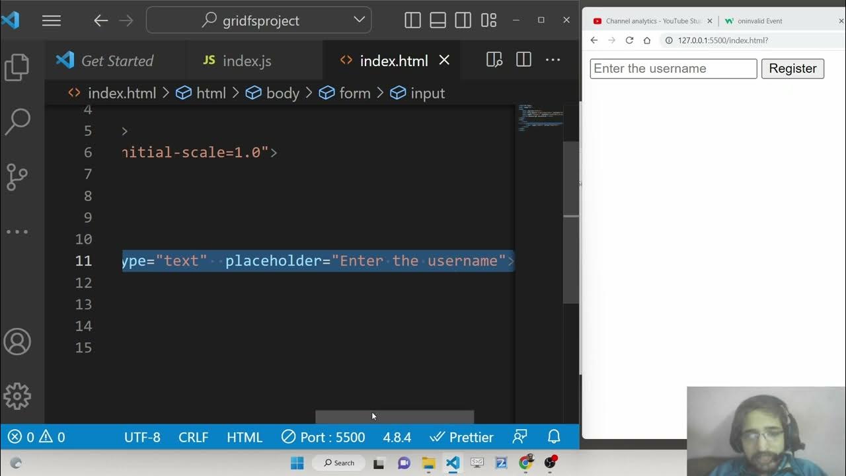This screenshot has height=476, width=846.
Task: Click the Register button in browser
Action: (x=792, y=69)
